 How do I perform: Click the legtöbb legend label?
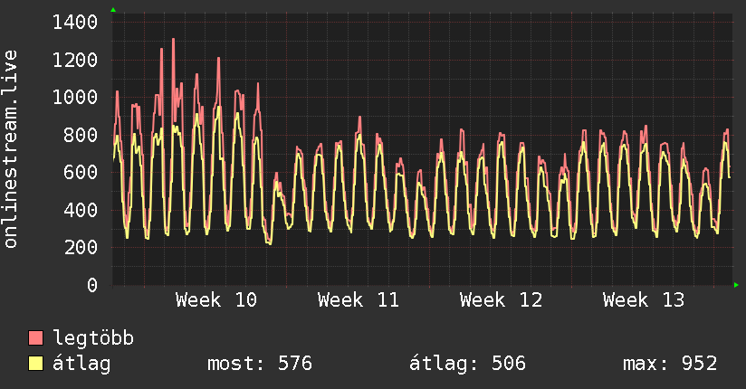[93, 338]
